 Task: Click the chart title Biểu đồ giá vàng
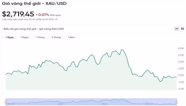click(33, 29)
